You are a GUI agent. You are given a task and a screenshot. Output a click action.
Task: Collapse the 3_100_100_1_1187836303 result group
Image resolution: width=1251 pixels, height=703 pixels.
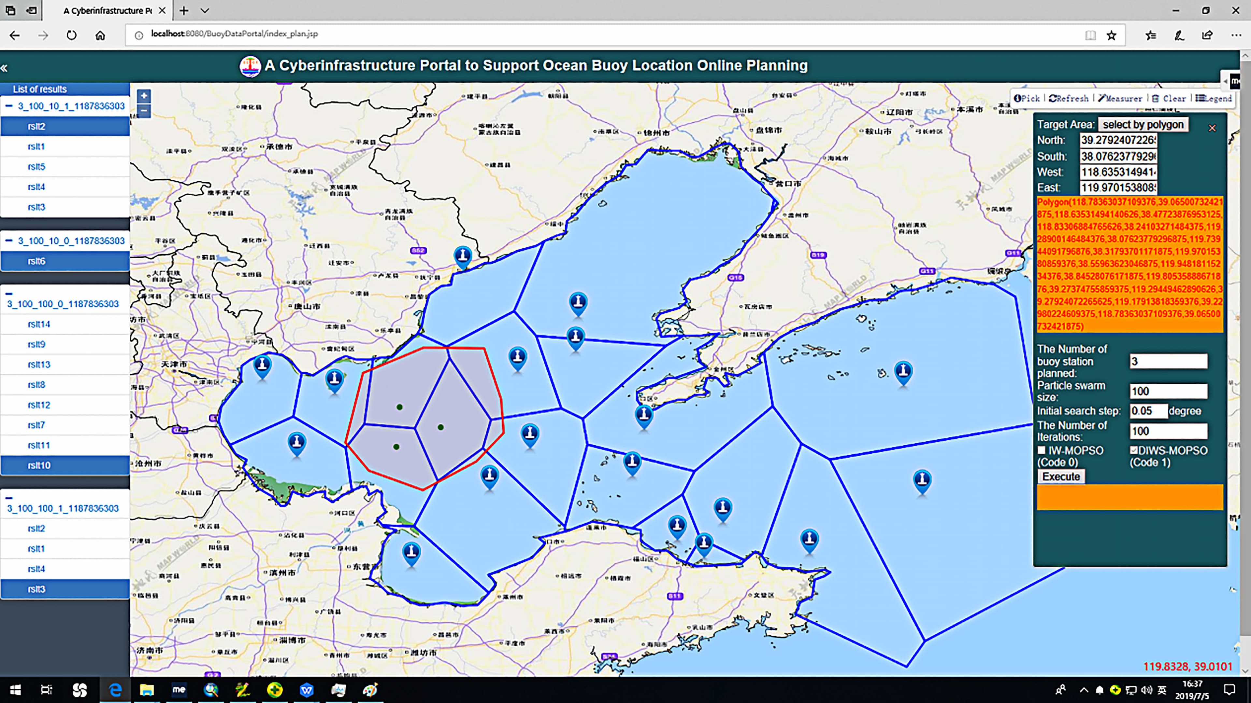pos(9,498)
